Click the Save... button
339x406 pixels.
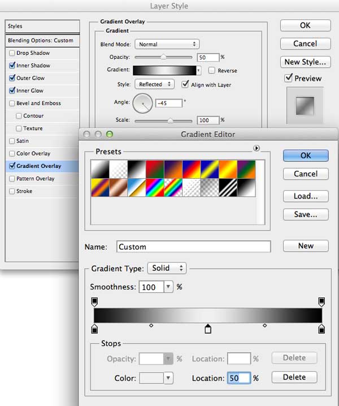pos(306,214)
